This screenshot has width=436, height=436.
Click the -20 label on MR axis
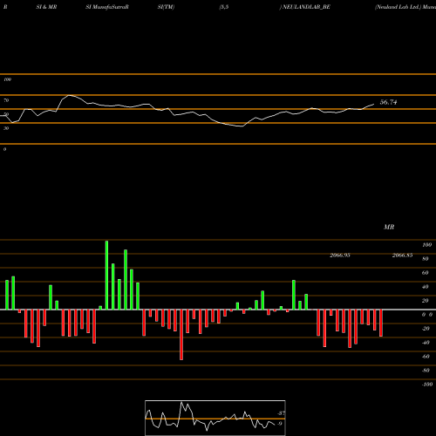(x=426, y=329)
